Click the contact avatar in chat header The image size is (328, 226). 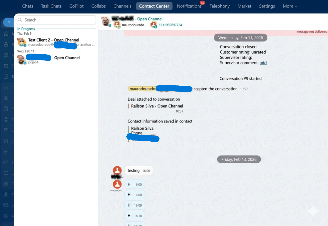[x=106, y=22]
